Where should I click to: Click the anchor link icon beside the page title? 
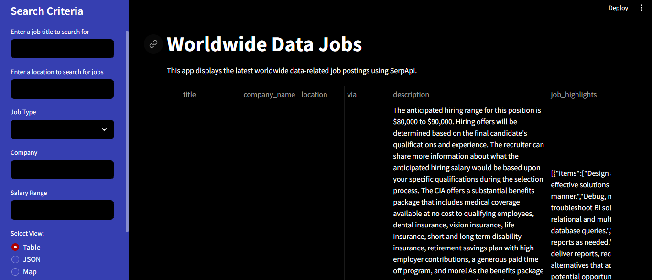point(152,44)
